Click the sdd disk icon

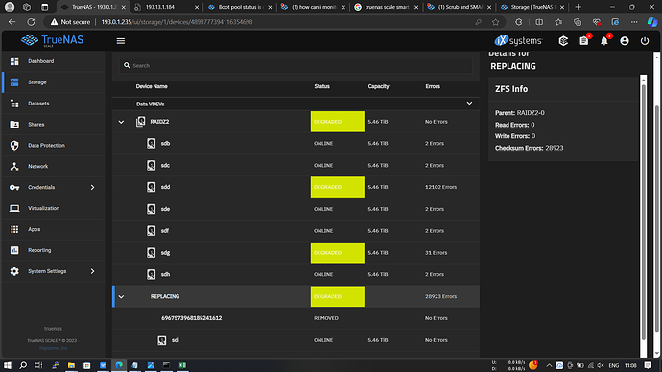click(x=152, y=187)
